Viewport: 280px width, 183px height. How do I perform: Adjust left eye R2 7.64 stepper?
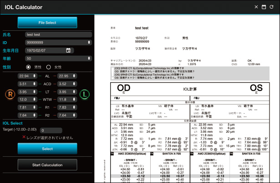click(74, 115)
